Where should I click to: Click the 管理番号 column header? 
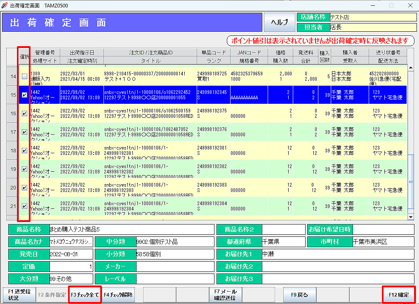(x=45, y=53)
